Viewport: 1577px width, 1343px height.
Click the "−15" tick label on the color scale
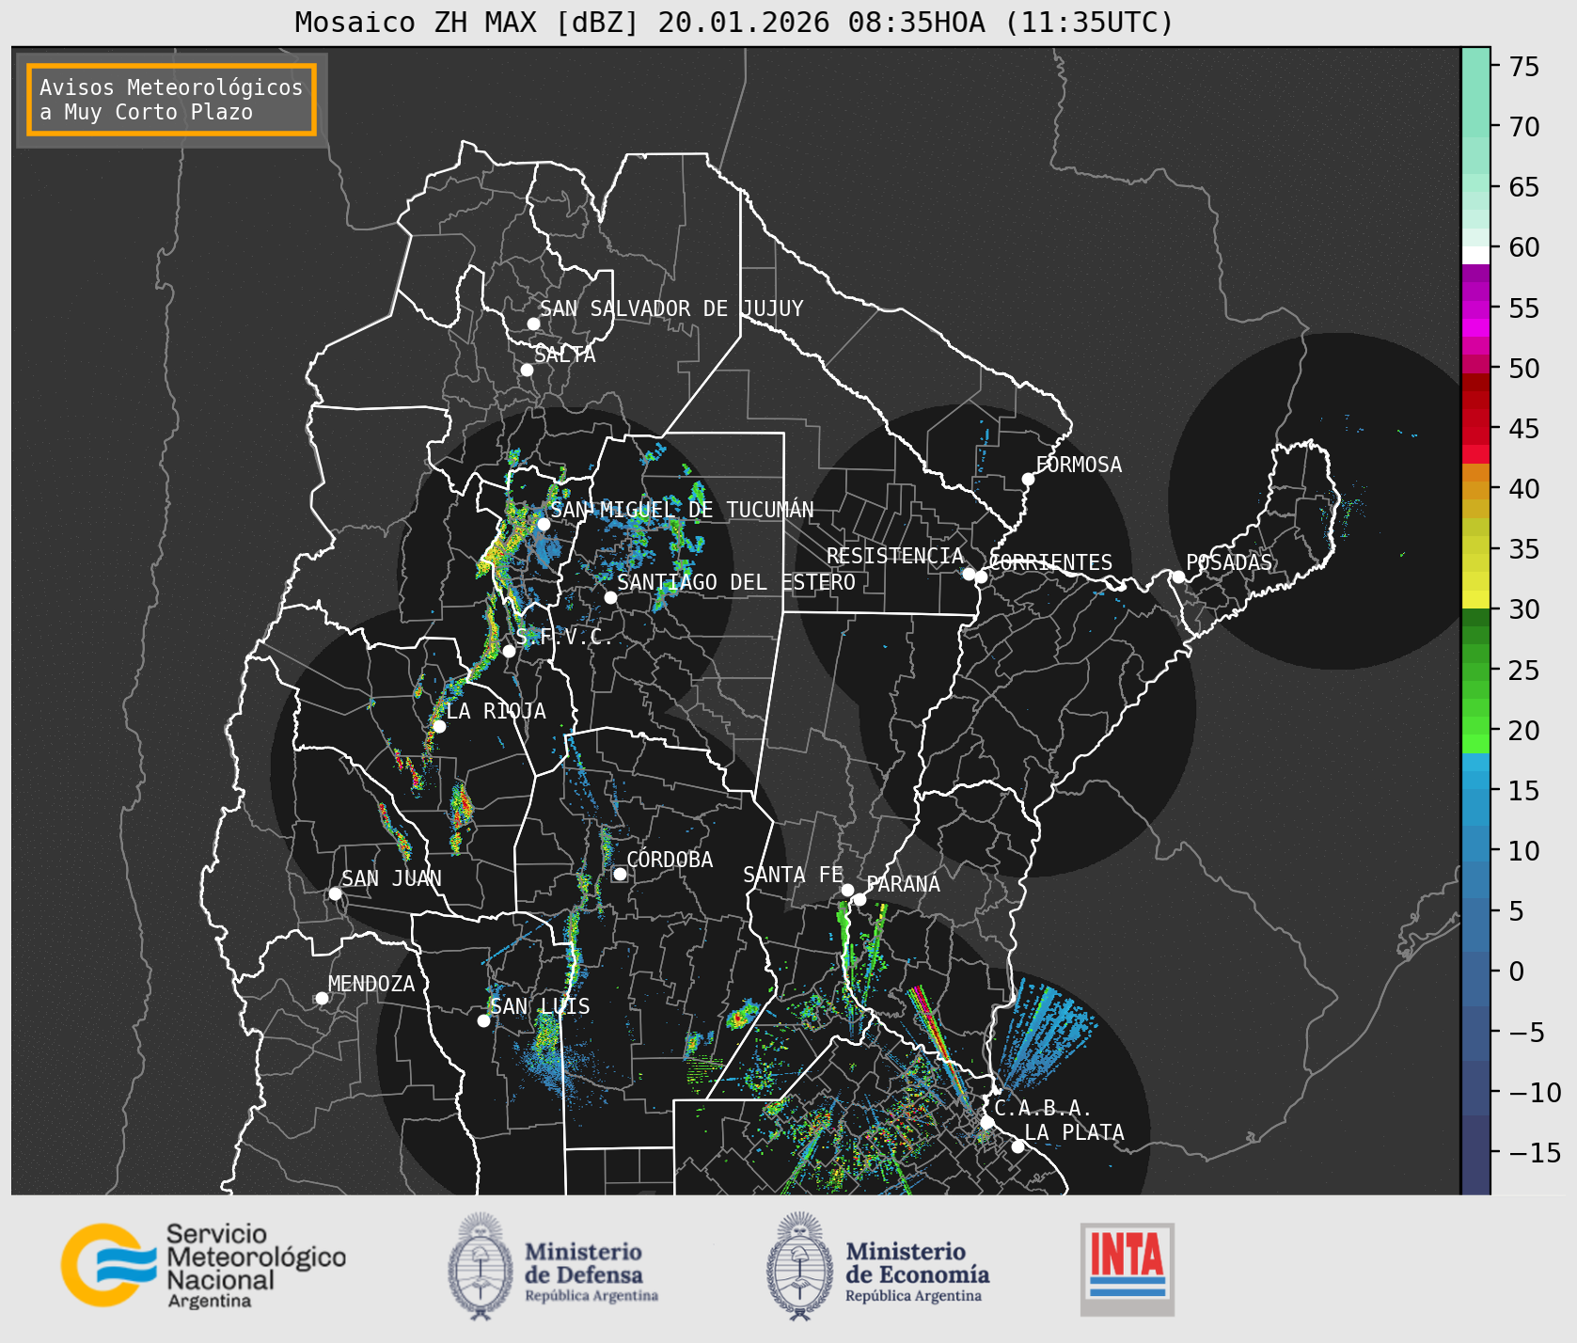1535,1153
